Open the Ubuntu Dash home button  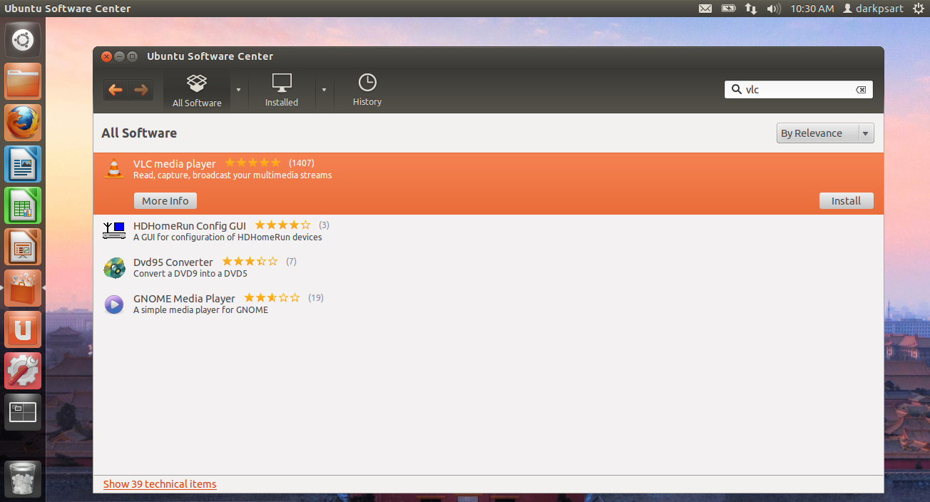coord(23,40)
